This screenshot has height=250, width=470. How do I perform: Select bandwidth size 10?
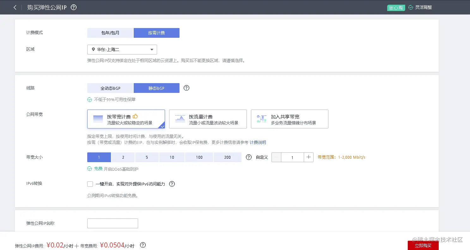tap(172, 157)
